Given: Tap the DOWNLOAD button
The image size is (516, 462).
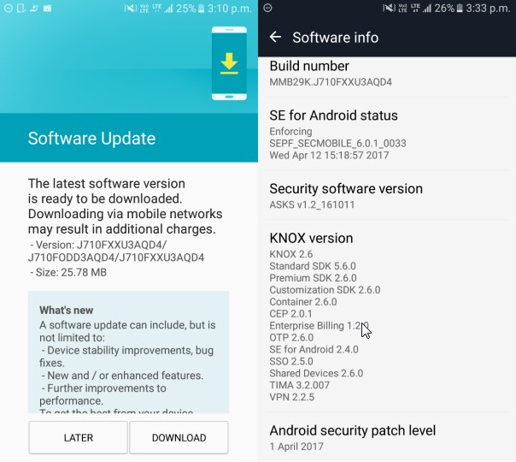Looking at the screenshot, I should 179,437.
